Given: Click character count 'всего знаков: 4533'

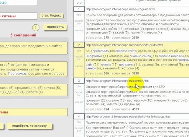Looking at the screenshot, I should click(125, 109).
